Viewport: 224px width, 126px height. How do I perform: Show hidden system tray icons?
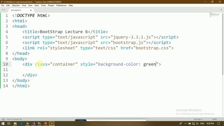point(185,124)
